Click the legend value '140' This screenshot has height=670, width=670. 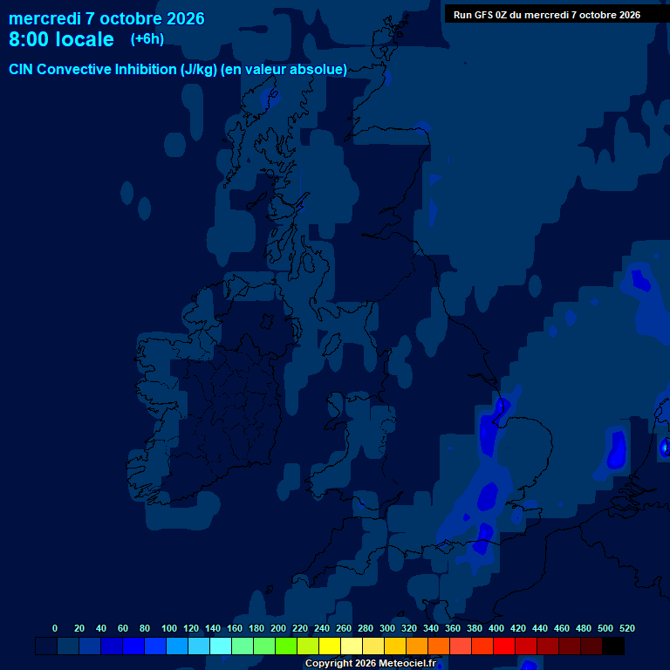213,628
